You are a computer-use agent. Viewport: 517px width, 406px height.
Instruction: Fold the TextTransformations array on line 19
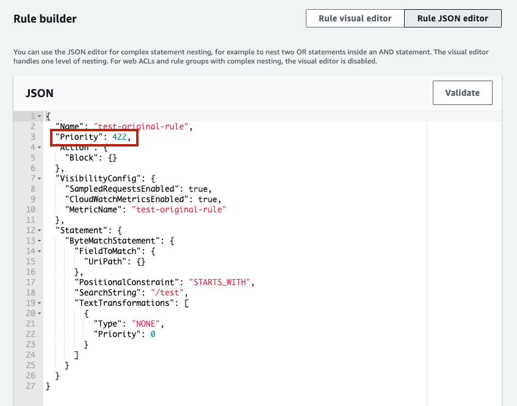40,303
